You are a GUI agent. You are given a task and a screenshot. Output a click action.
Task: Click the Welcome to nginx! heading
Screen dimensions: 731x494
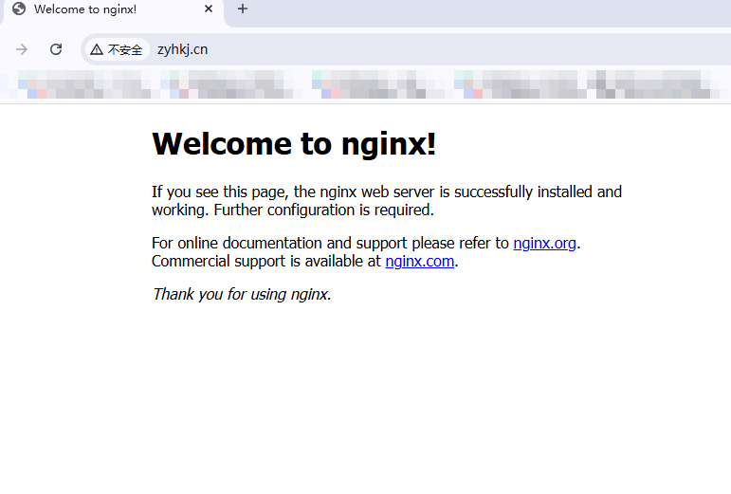pyautogui.click(x=294, y=143)
